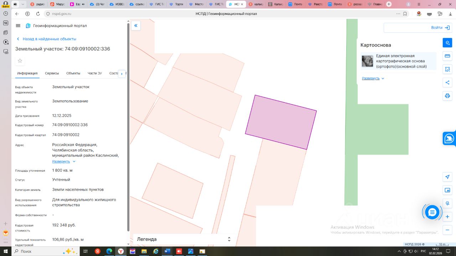Click the share map icon

(447, 82)
